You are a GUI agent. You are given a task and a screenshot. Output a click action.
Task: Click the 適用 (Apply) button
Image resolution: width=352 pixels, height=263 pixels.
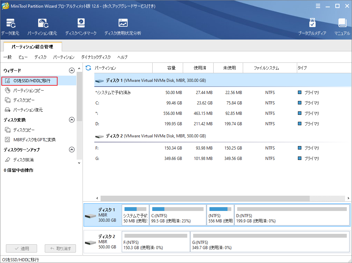coord(21,248)
